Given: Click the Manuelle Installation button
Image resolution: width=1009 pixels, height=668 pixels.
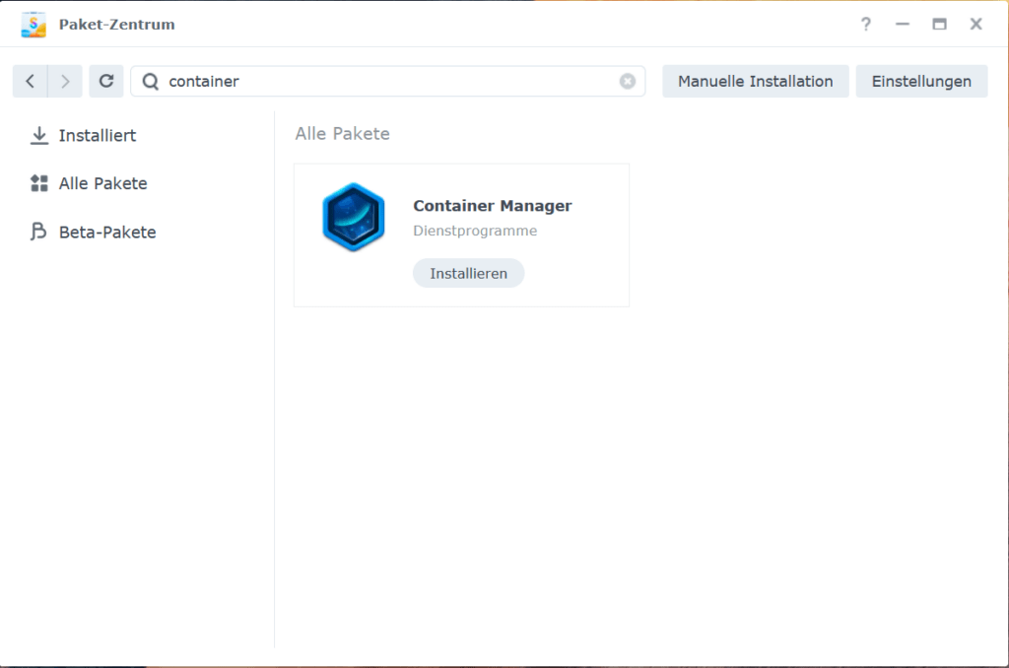Looking at the screenshot, I should pos(756,81).
